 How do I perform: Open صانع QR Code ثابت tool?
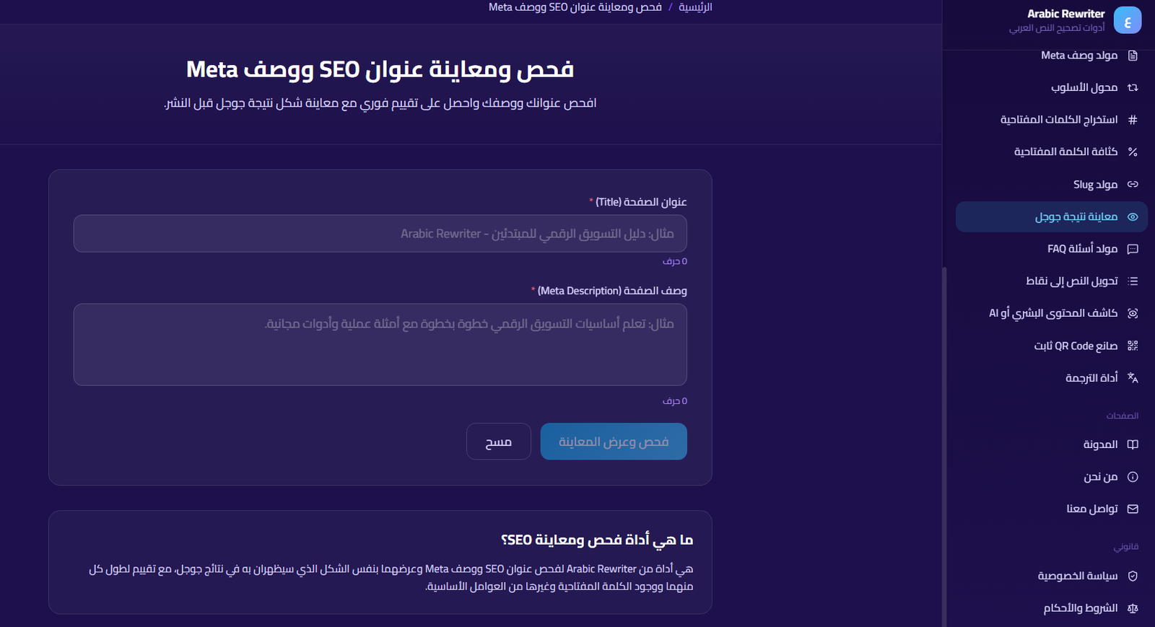[x=1052, y=346]
